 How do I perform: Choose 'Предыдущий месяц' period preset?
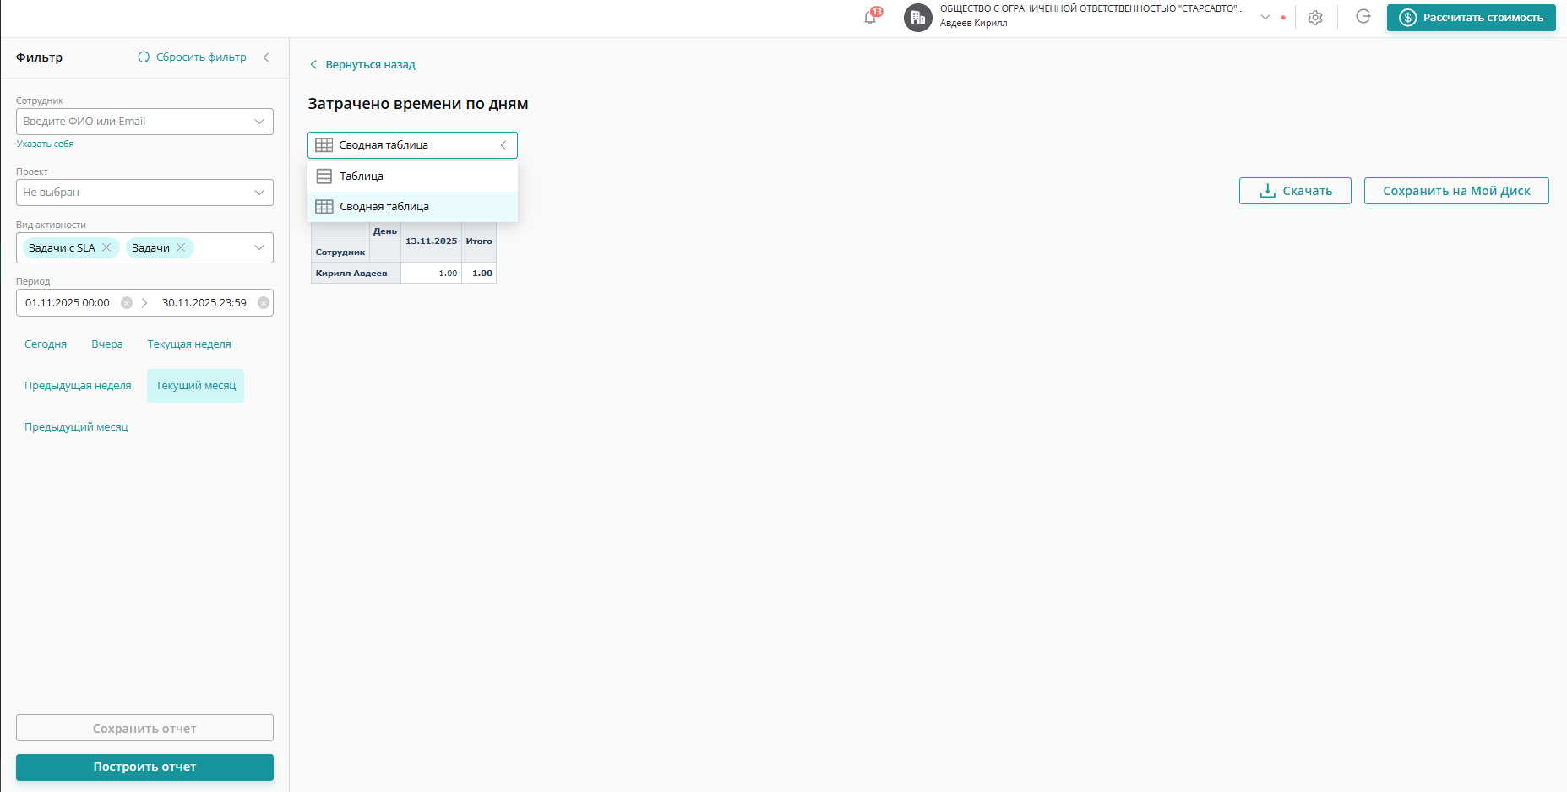[76, 427]
